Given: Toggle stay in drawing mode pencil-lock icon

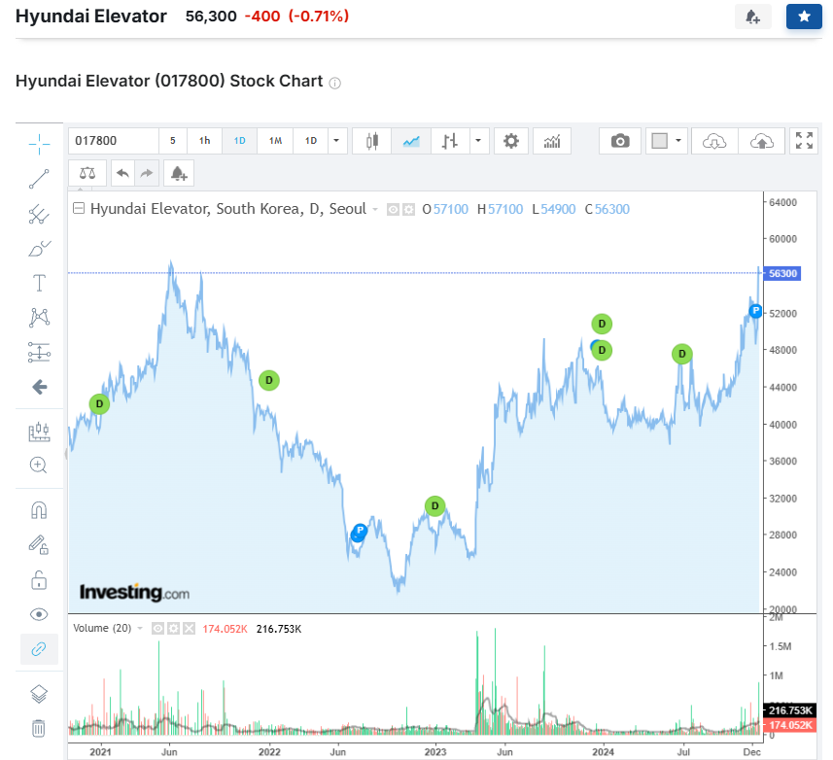Looking at the screenshot, I should [x=39, y=545].
